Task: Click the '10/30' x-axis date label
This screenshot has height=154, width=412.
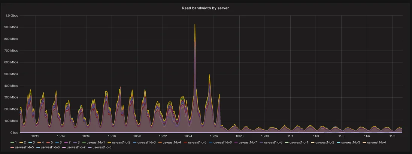Action: [265, 136]
